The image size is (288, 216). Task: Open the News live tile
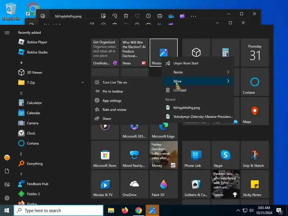click(x=134, y=53)
